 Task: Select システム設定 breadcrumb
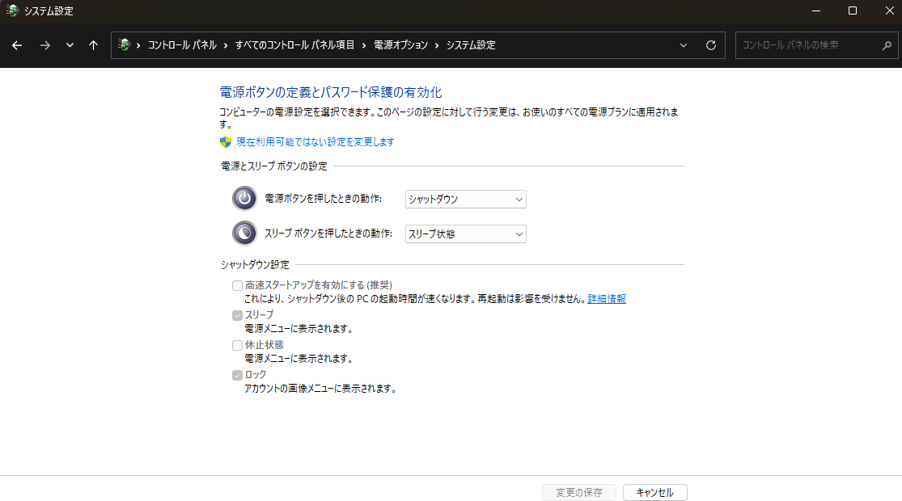(x=471, y=44)
